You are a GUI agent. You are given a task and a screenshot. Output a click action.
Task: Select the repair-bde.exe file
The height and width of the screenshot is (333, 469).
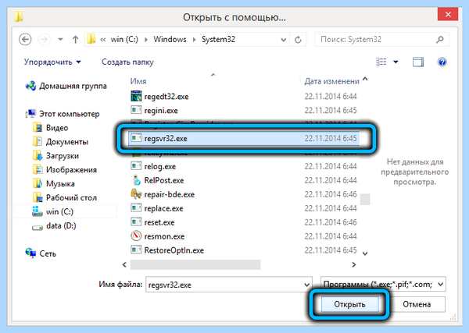(x=244, y=194)
